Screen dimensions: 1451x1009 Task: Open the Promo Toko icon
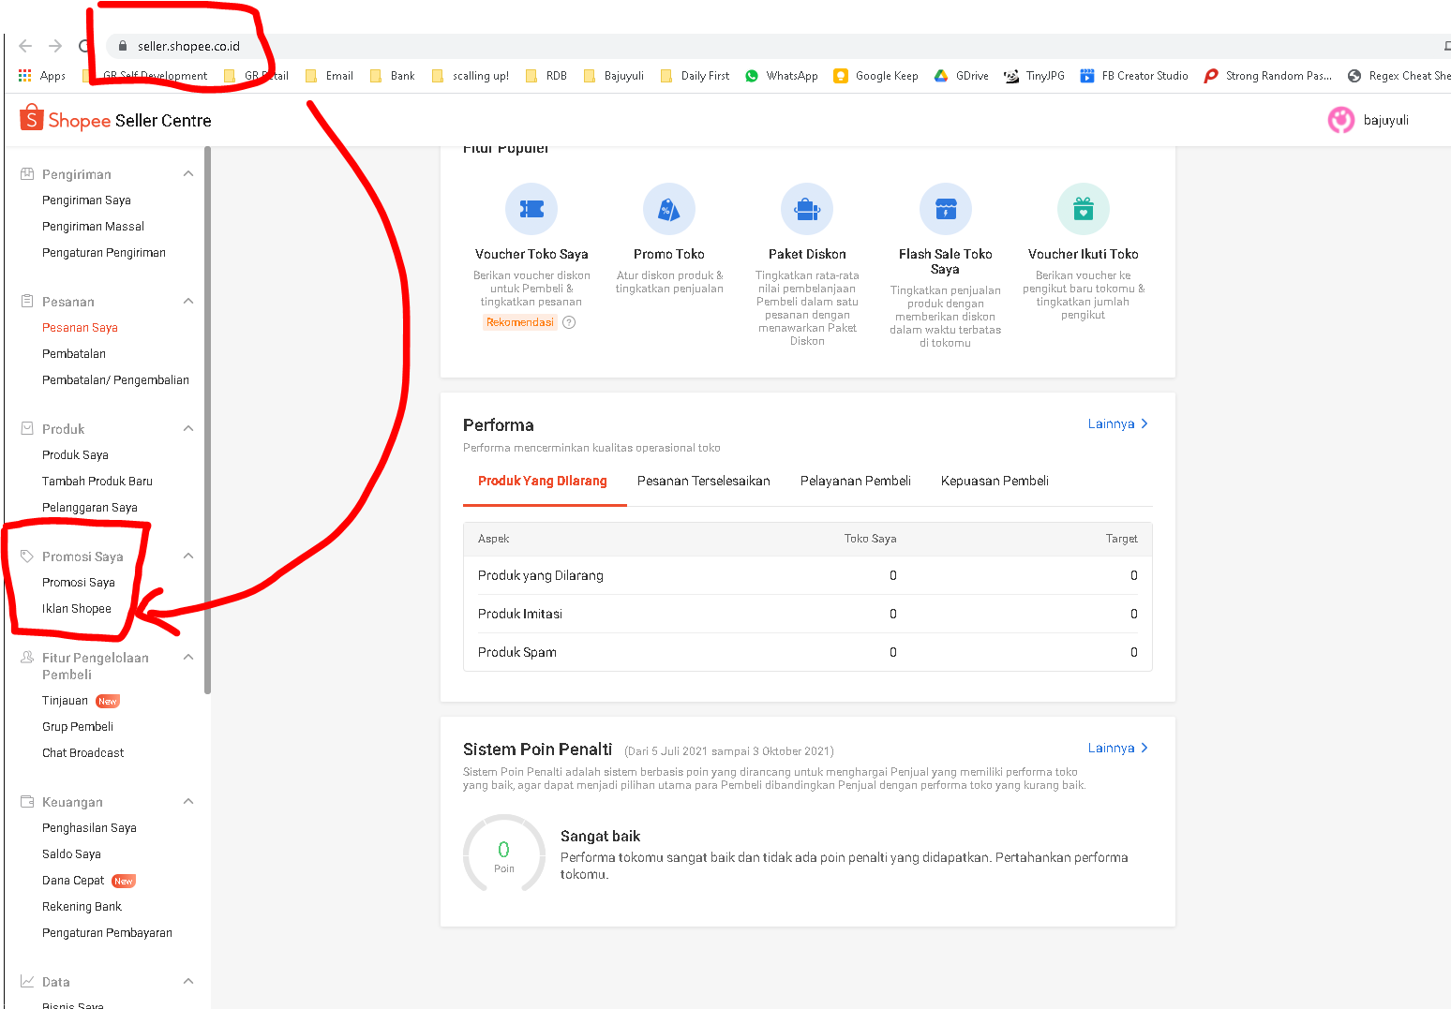pos(669,209)
